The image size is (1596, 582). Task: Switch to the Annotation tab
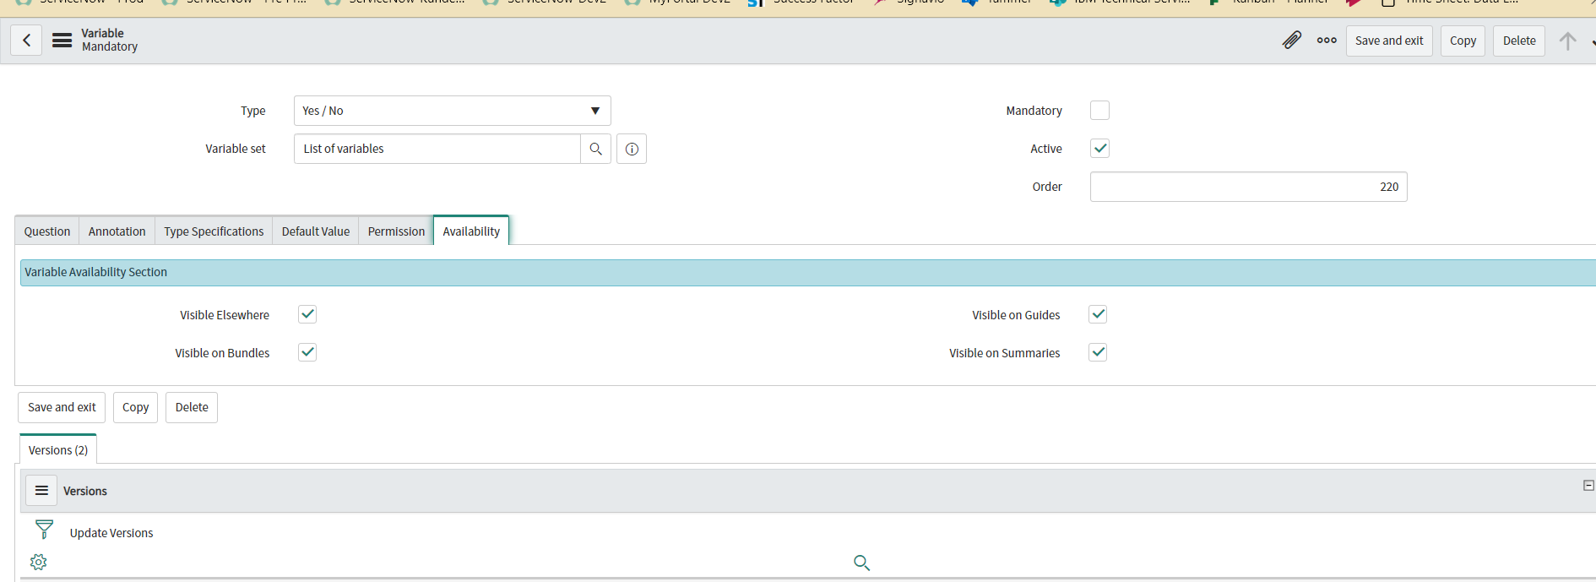pyautogui.click(x=117, y=231)
